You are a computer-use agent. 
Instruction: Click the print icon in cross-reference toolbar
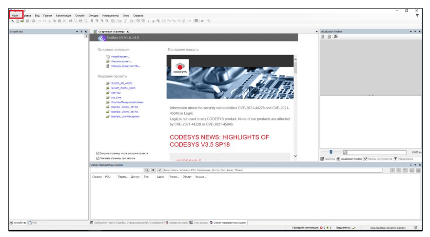tap(418, 170)
